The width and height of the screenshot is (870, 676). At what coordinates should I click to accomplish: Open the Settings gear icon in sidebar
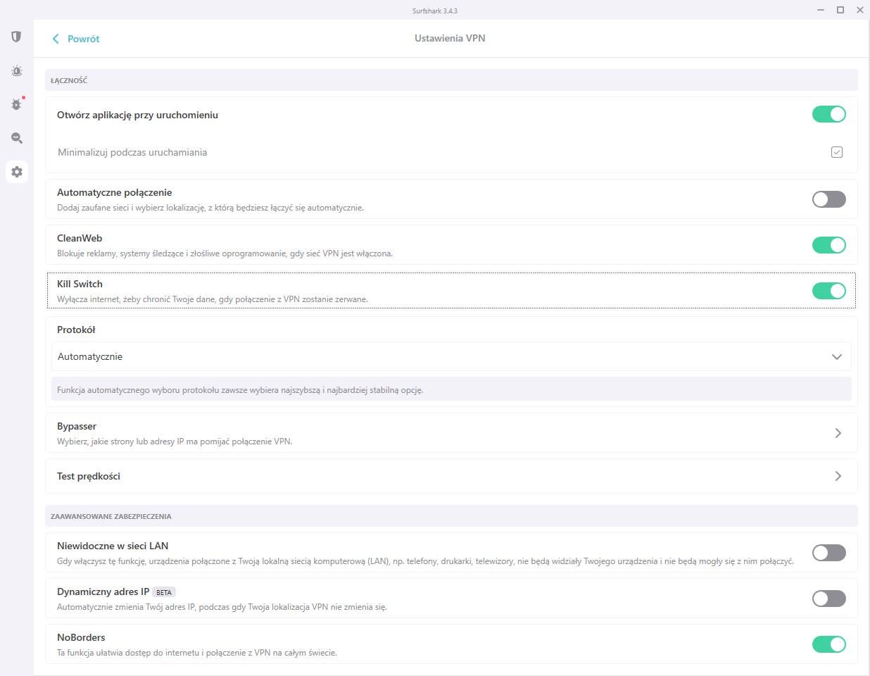click(x=17, y=172)
